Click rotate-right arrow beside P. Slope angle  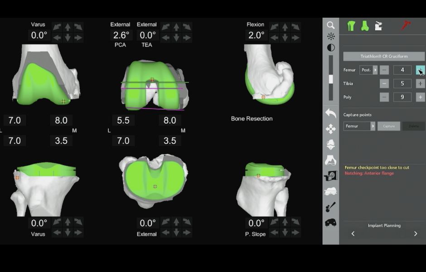click(295, 222)
